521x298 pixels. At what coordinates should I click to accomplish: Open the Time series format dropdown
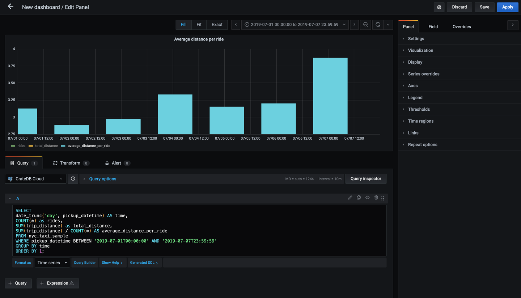point(52,263)
